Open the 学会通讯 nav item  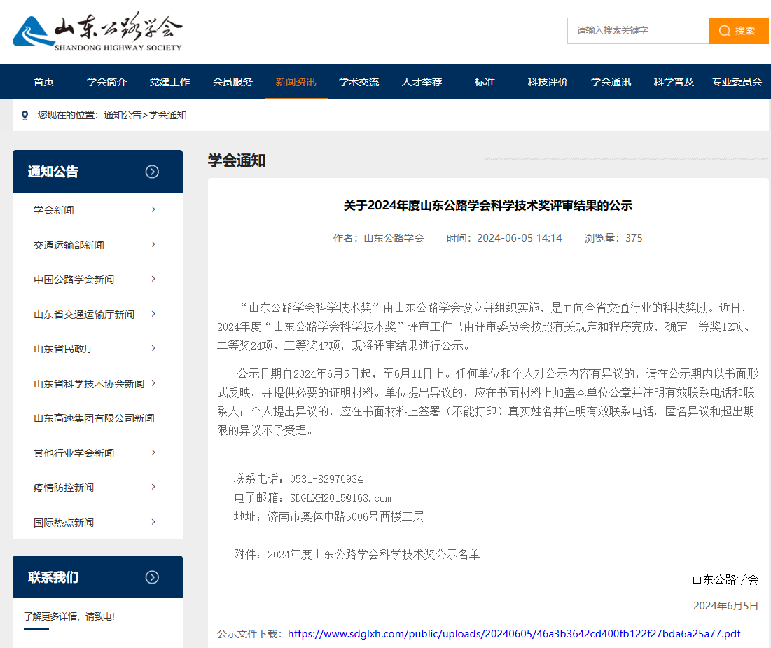pos(611,82)
